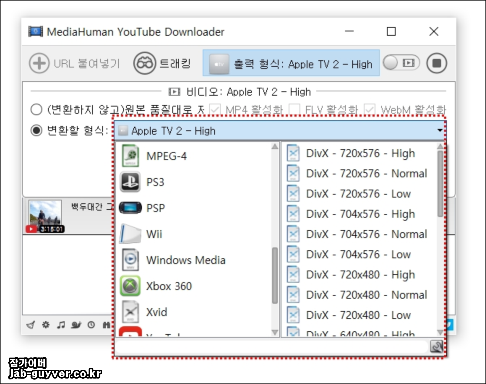Click scroll-up arrow of left format list

[275, 147]
